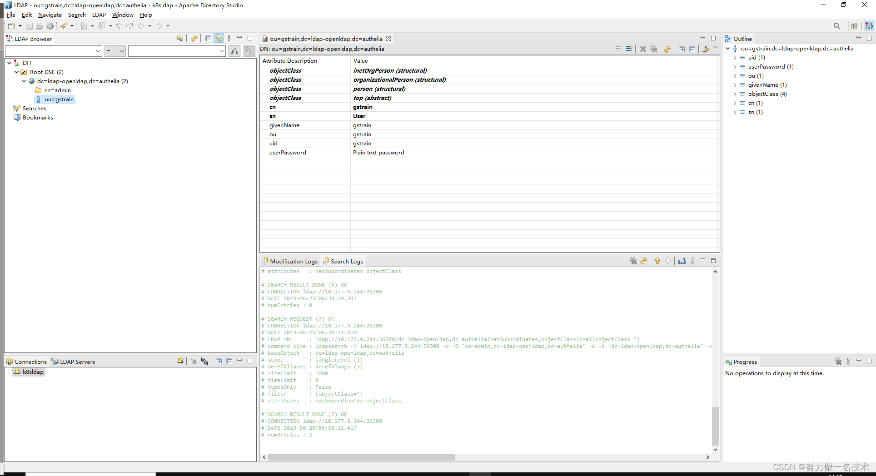Viewport: 876px width, 476px height.
Task: Open entry editor view menu triangle
Action: tap(716, 47)
